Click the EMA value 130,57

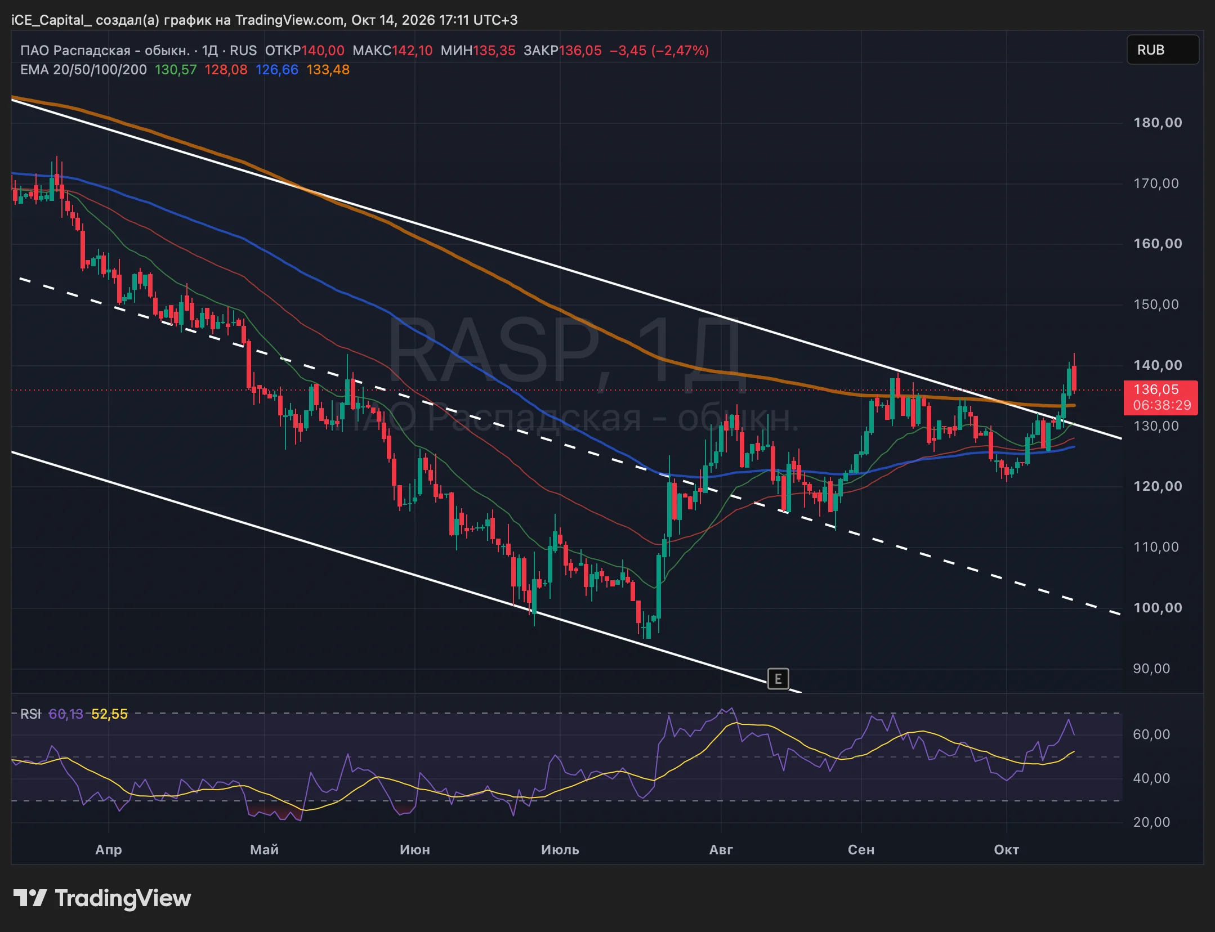[x=176, y=70]
